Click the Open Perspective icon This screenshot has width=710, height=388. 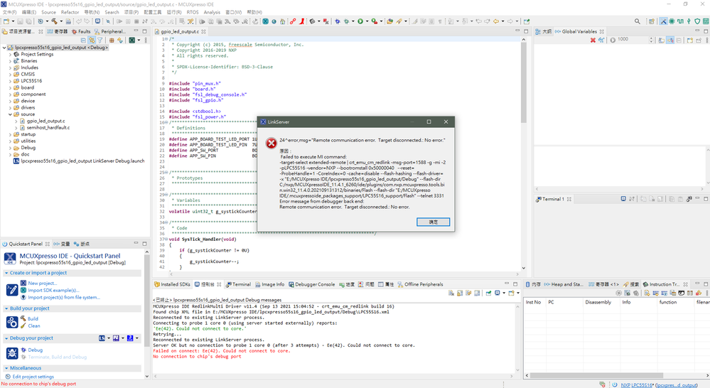click(x=652, y=21)
